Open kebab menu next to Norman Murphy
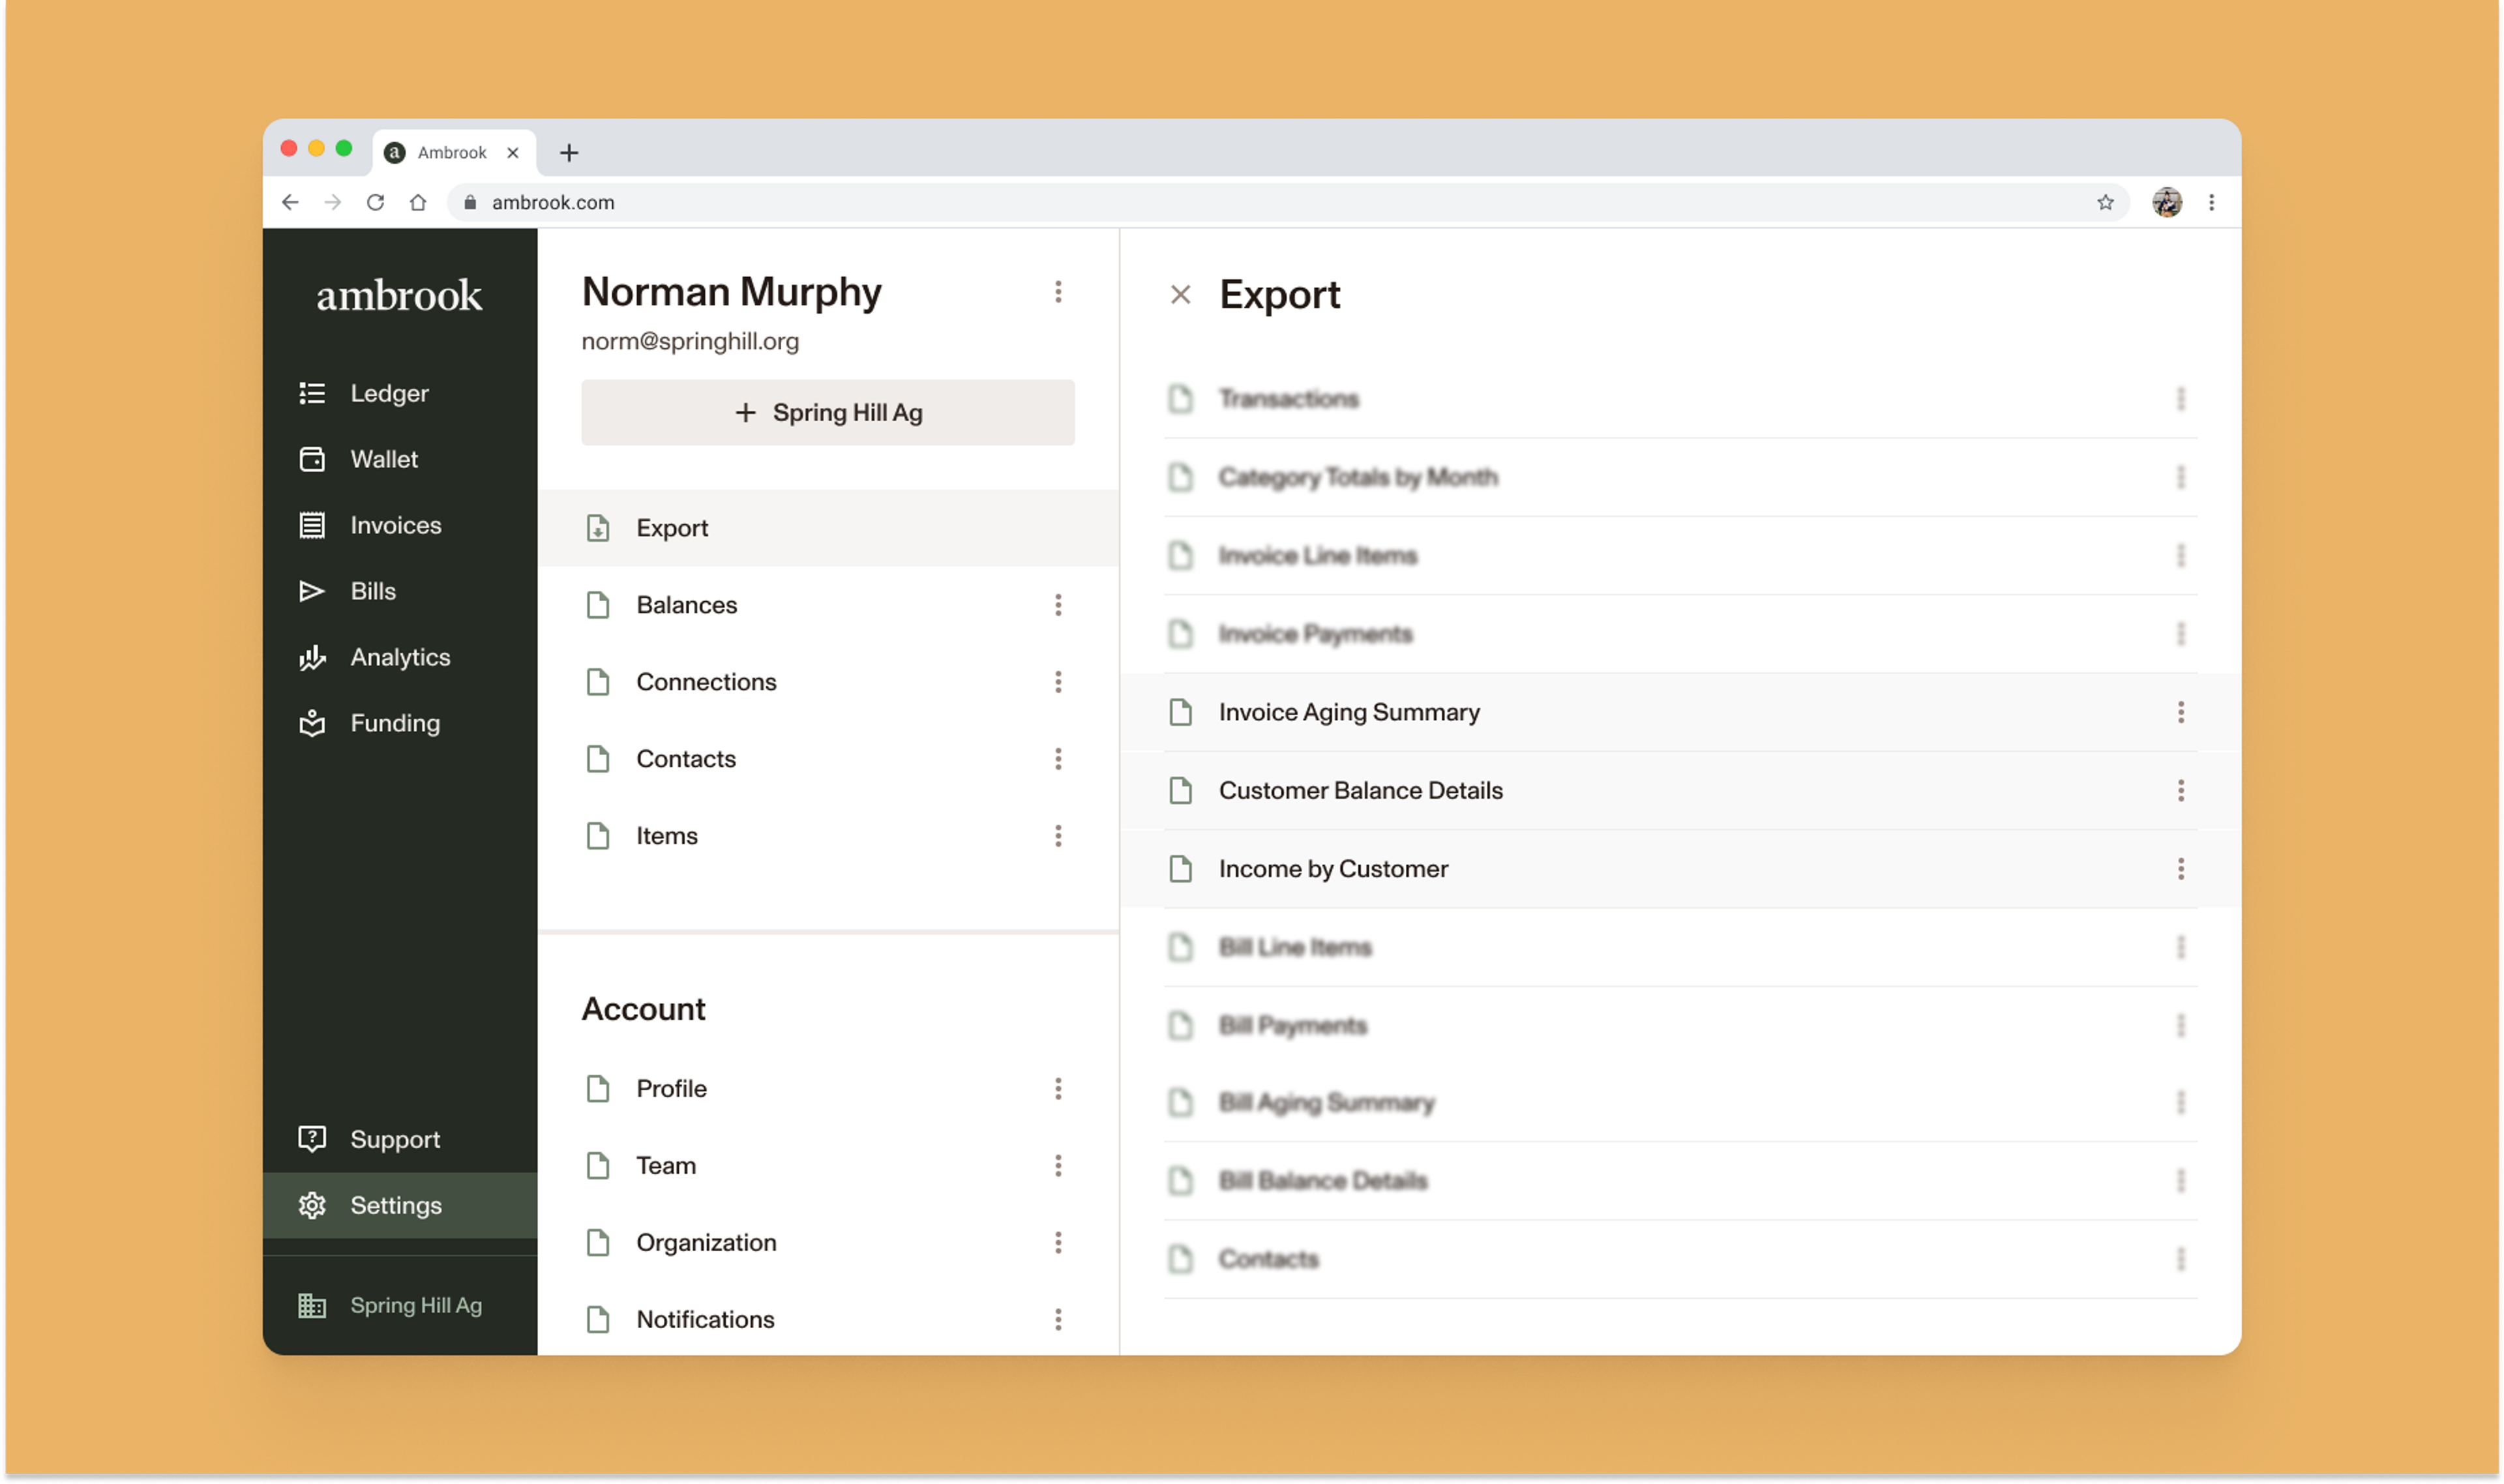Screen dimensions: 2504x1484 point(1058,292)
